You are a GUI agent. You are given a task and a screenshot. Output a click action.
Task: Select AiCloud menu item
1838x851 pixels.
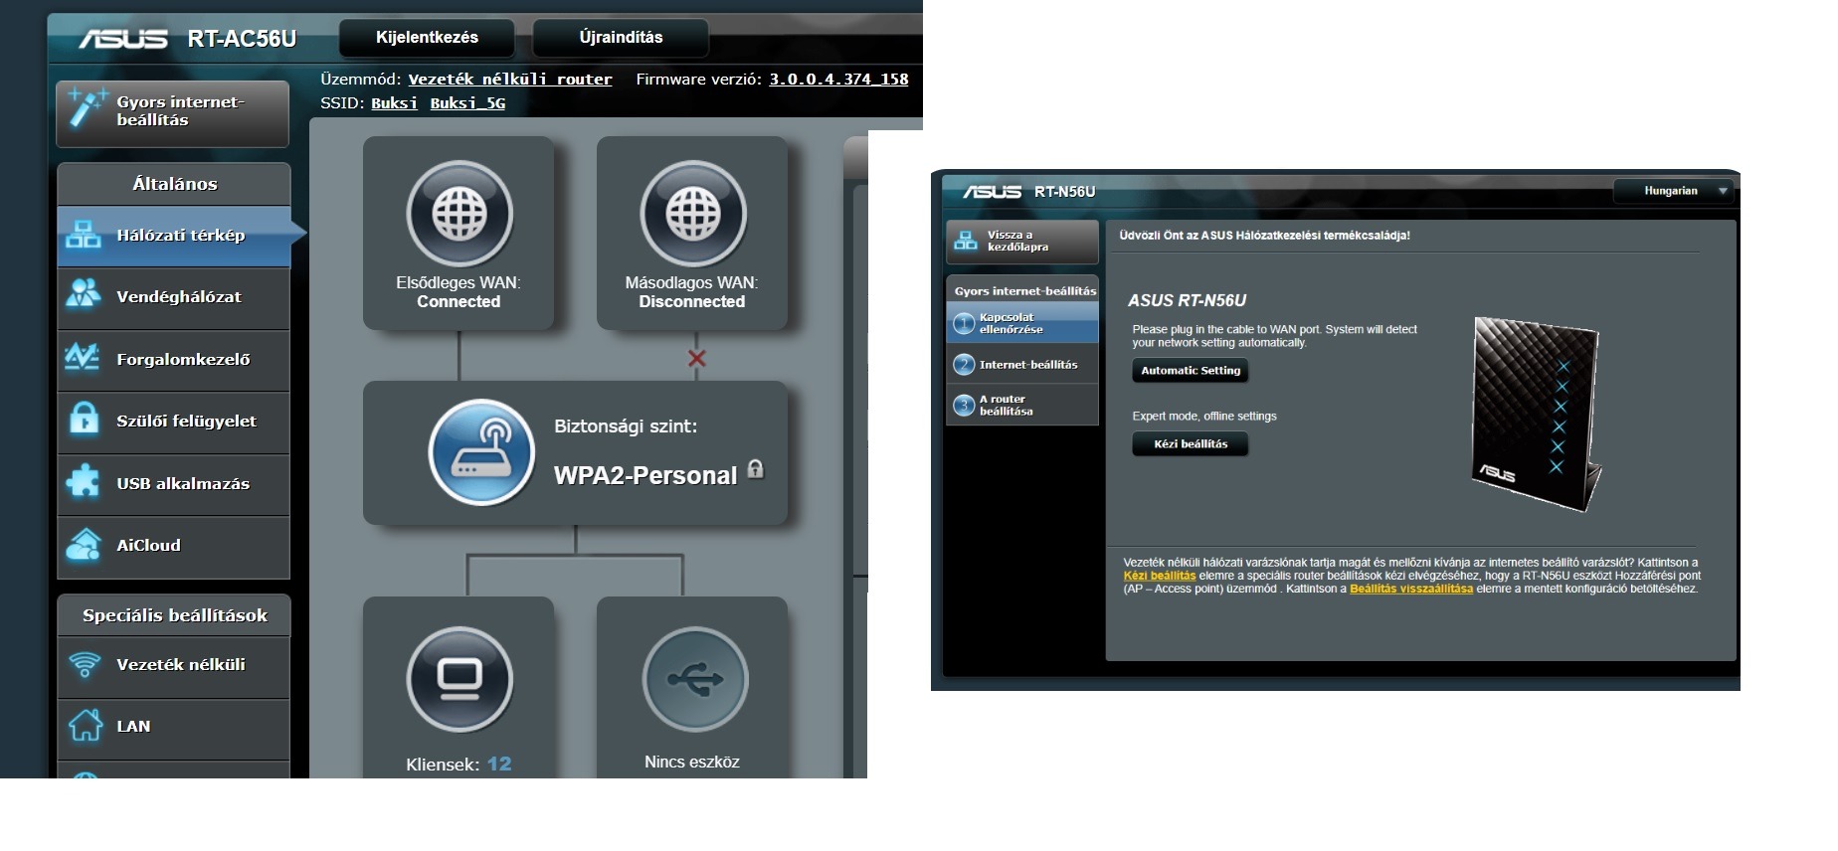(x=174, y=546)
